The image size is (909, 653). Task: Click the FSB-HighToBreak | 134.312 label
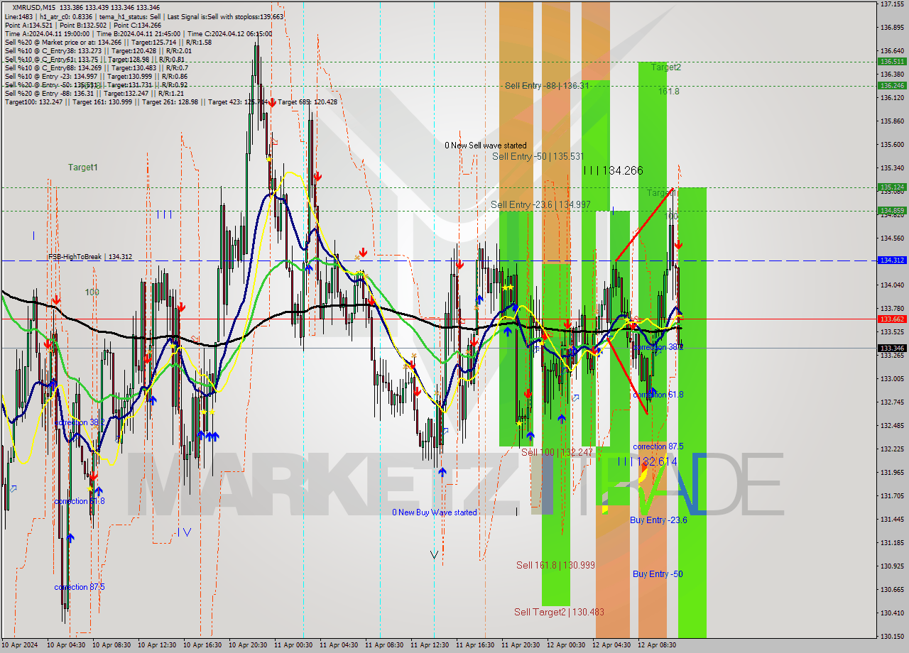pos(89,257)
